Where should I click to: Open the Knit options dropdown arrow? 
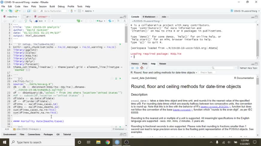(x=45, y=21)
